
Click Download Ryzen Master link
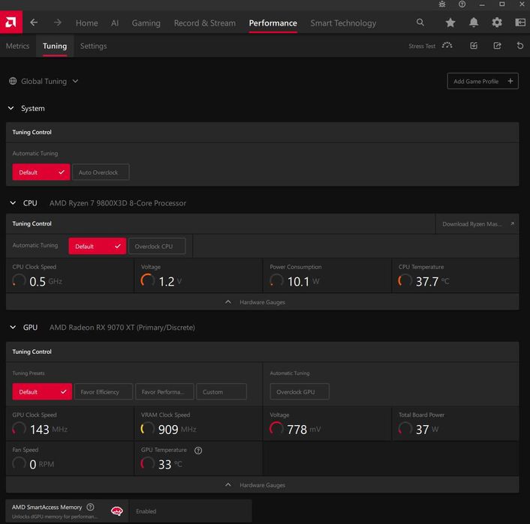point(477,224)
